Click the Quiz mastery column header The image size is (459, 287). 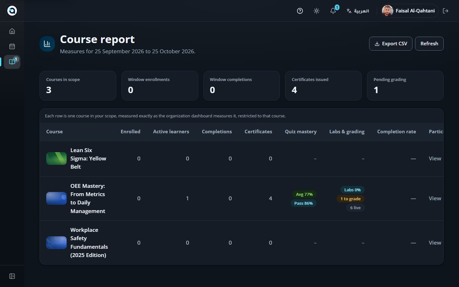pos(301,132)
